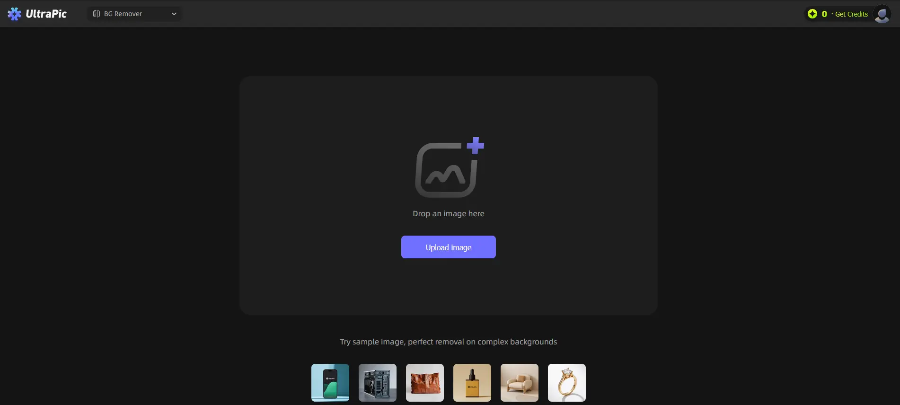
Task: Click the BG Remover tool icon
Action: pos(97,14)
